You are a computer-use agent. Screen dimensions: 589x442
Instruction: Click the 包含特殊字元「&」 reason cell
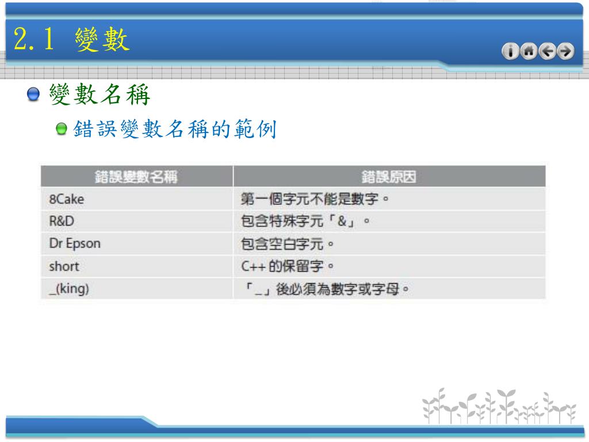(389, 221)
